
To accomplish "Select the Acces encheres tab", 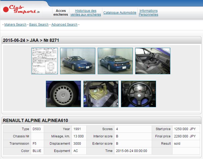I will tap(61, 13).
